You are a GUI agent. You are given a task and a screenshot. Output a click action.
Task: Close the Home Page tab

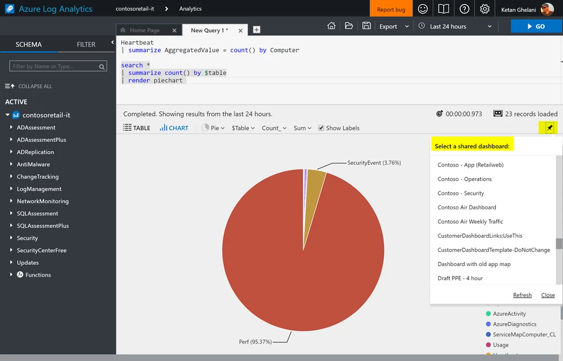click(x=174, y=31)
